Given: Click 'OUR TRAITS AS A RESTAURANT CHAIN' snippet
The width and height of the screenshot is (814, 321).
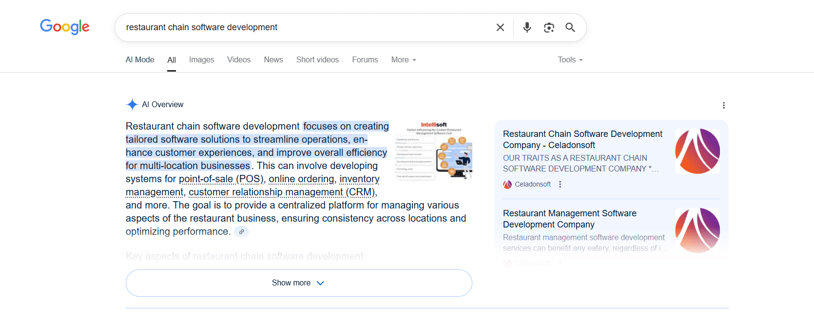Looking at the screenshot, I should pos(575,158).
